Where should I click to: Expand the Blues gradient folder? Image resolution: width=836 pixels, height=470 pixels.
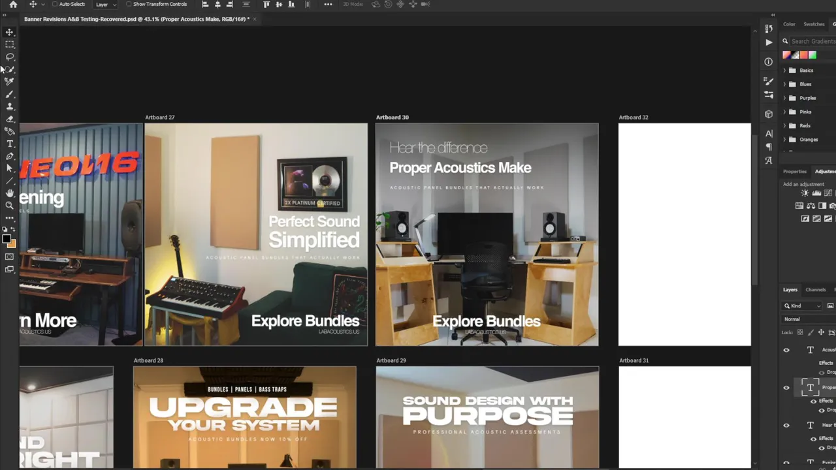[784, 84]
